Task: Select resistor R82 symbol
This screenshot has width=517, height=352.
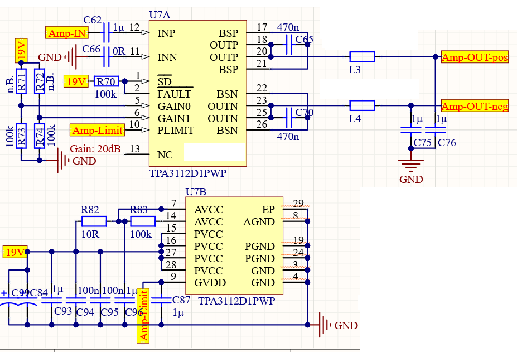Action: (94, 221)
